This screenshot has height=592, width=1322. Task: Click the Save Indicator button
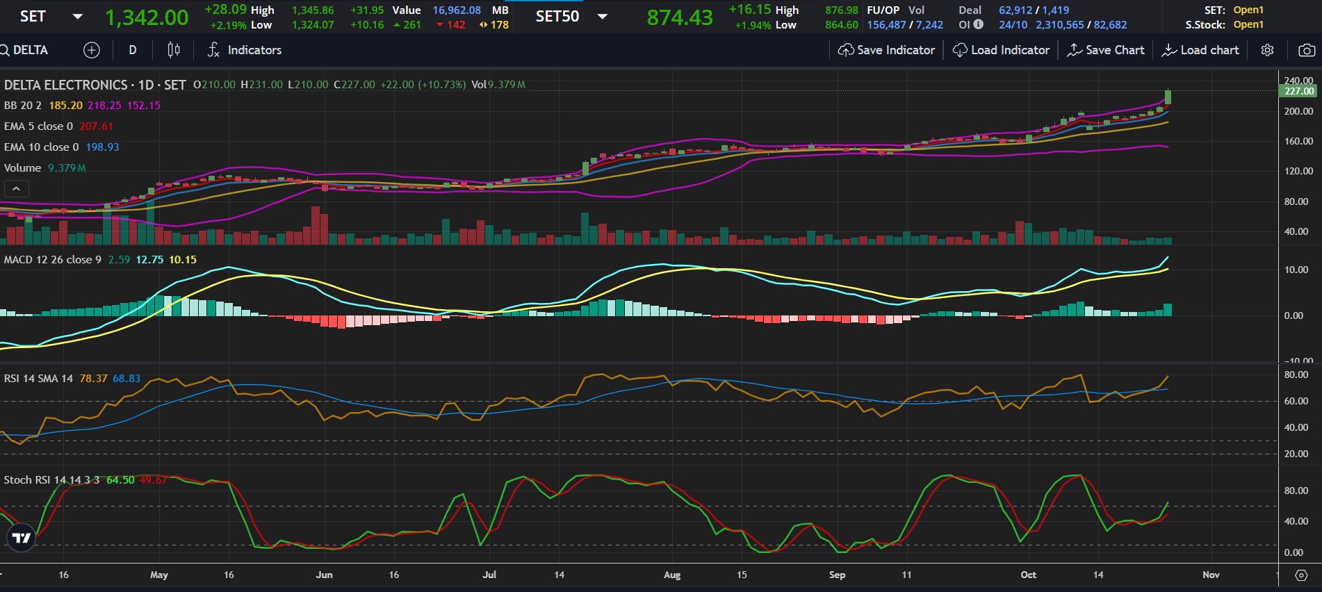click(x=886, y=50)
